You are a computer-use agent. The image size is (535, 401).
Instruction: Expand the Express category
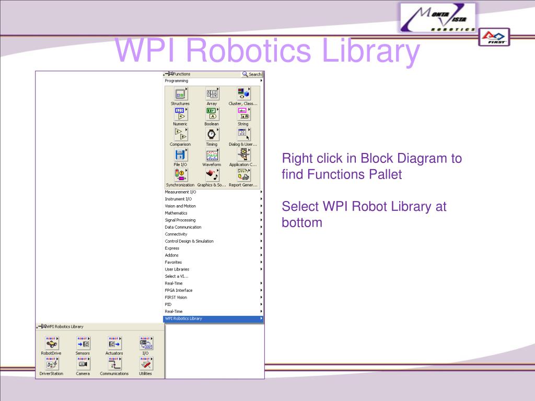(x=214, y=248)
